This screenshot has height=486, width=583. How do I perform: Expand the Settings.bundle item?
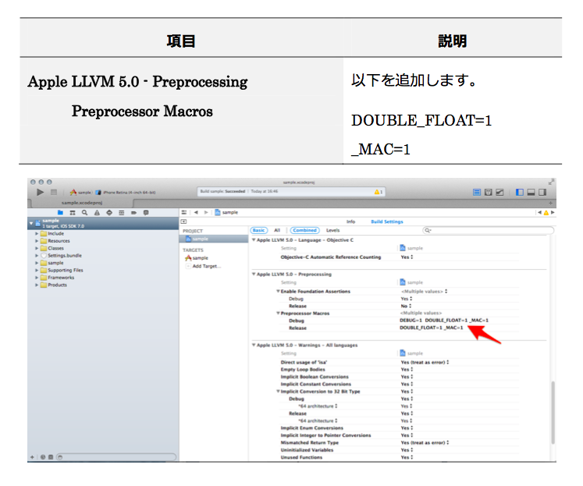(37, 256)
